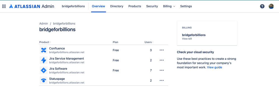Click Confluence's Free plan cell
This screenshot has height=110, width=279.
(116, 50)
